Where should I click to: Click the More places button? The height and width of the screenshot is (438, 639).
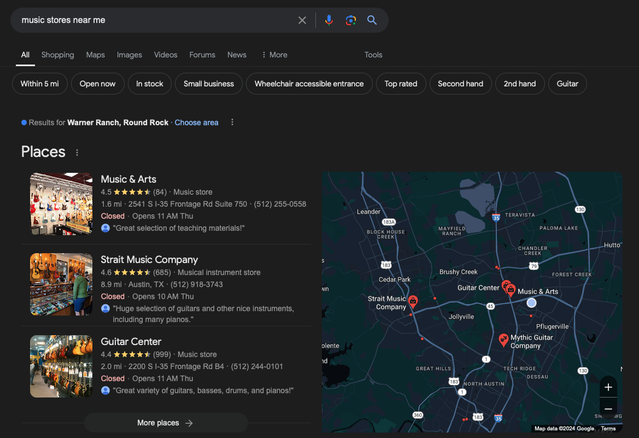pos(166,423)
